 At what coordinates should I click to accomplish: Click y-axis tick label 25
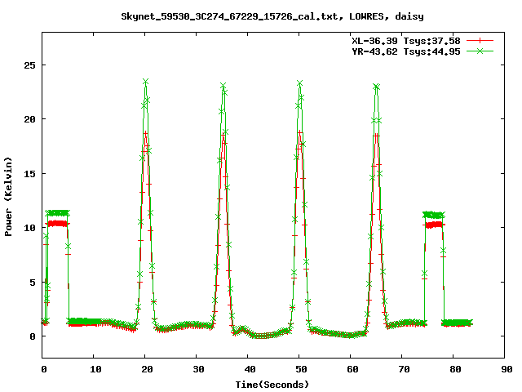(29, 65)
